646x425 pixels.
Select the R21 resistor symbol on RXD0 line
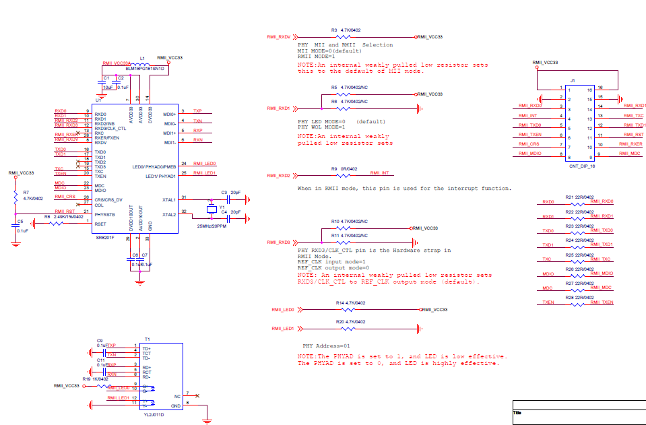point(577,204)
